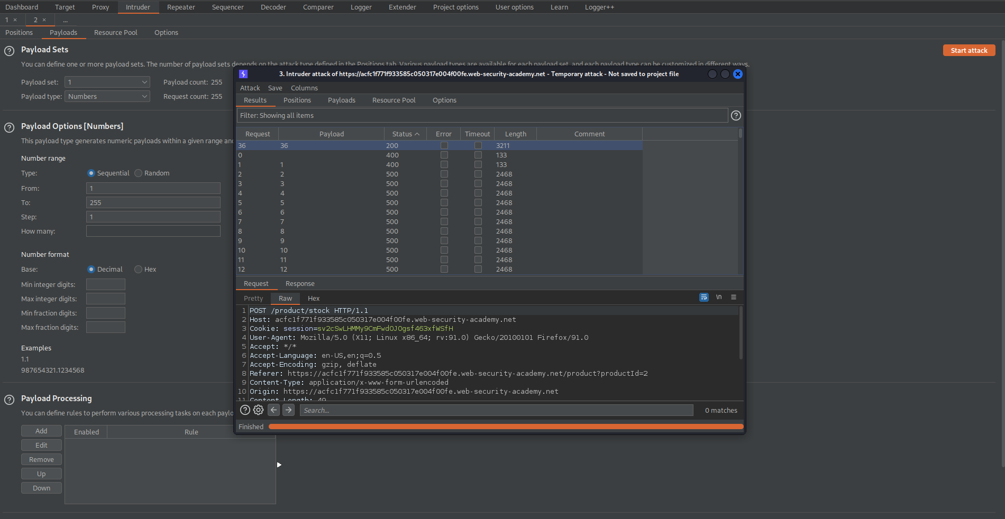This screenshot has width=1005, height=519.
Task: Click Max fraction digits field
Action: pyautogui.click(x=106, y=327)
